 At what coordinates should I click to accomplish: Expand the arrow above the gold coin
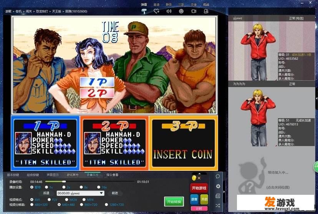(x=199, y=173)
